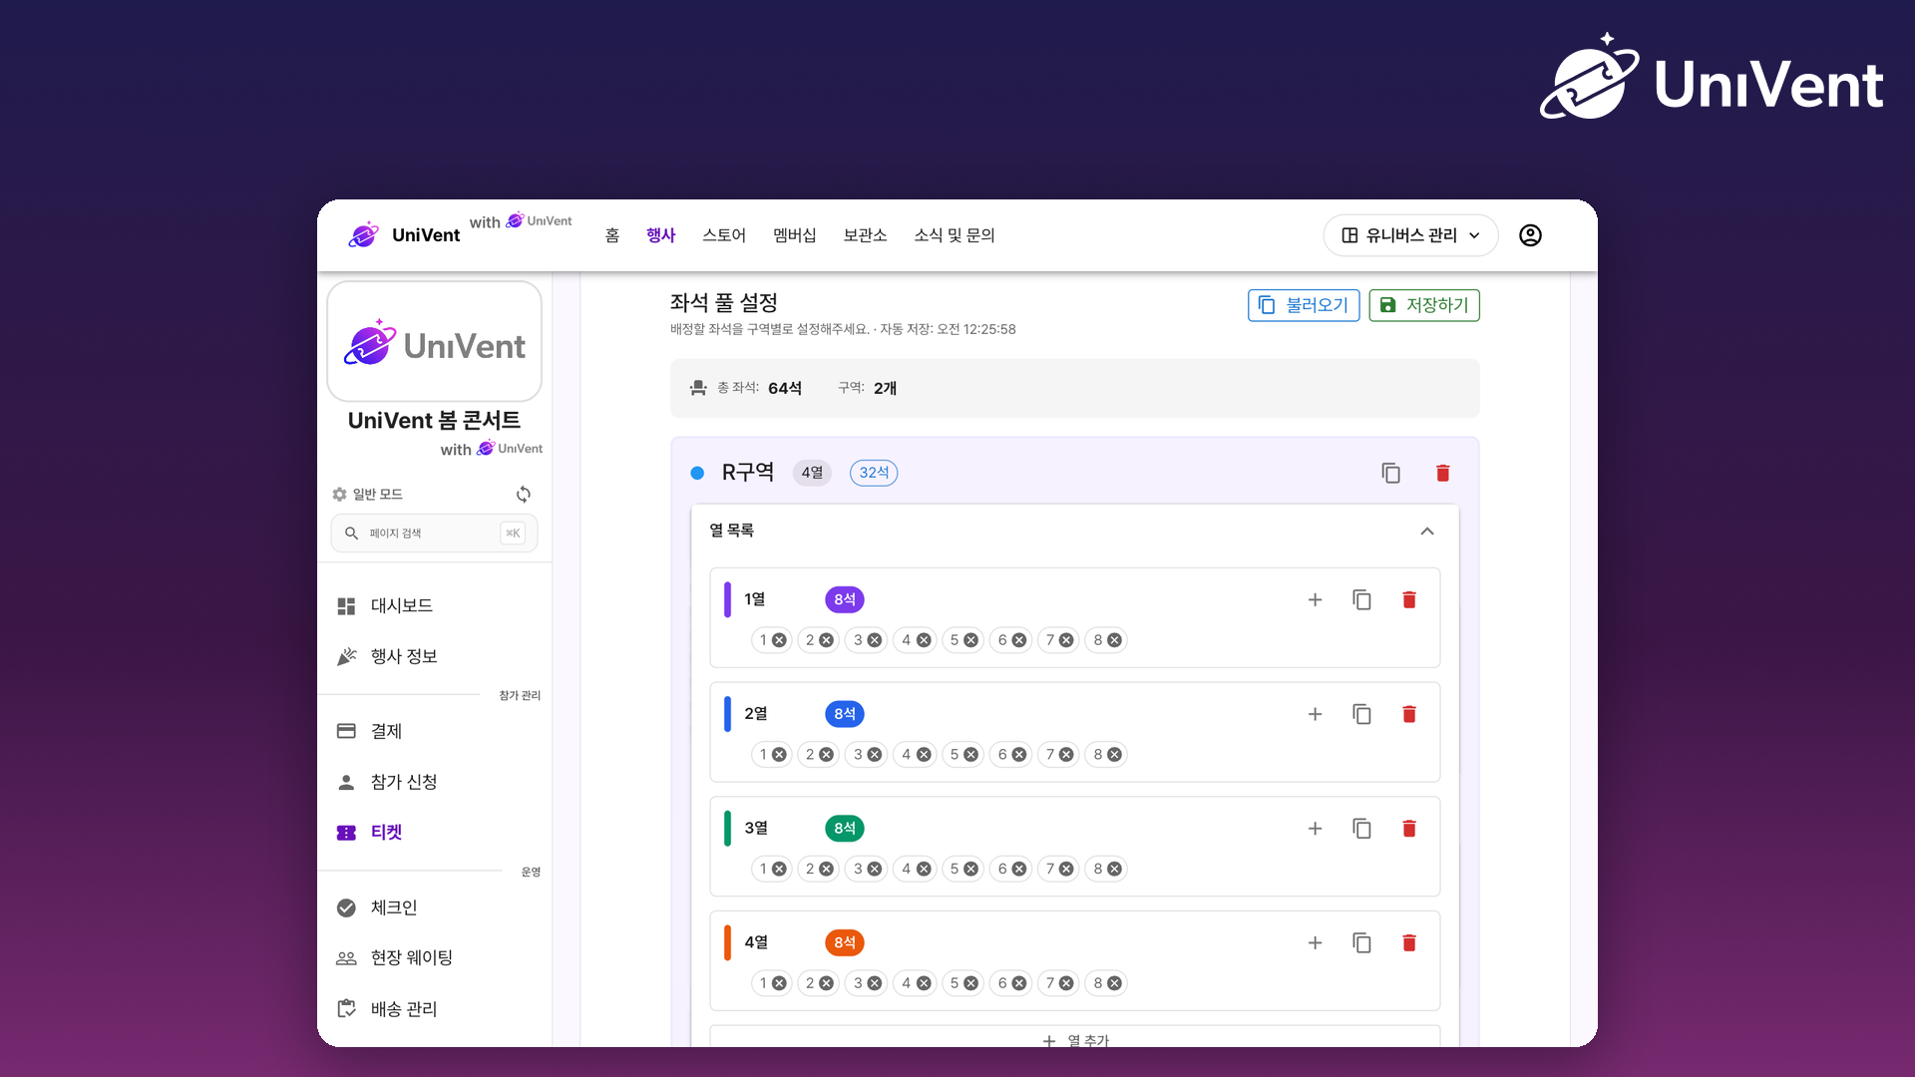Open the user account profile icon
The width and height of the screenshot is (1915, 1077).
1530,235
